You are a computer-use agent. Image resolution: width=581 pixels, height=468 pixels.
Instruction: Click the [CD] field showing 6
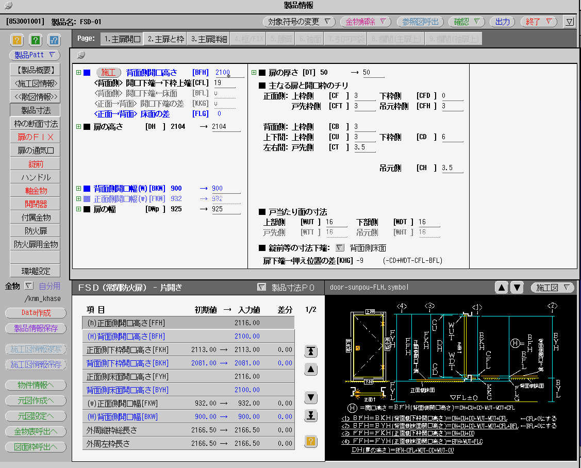click(x=452, y=137)
